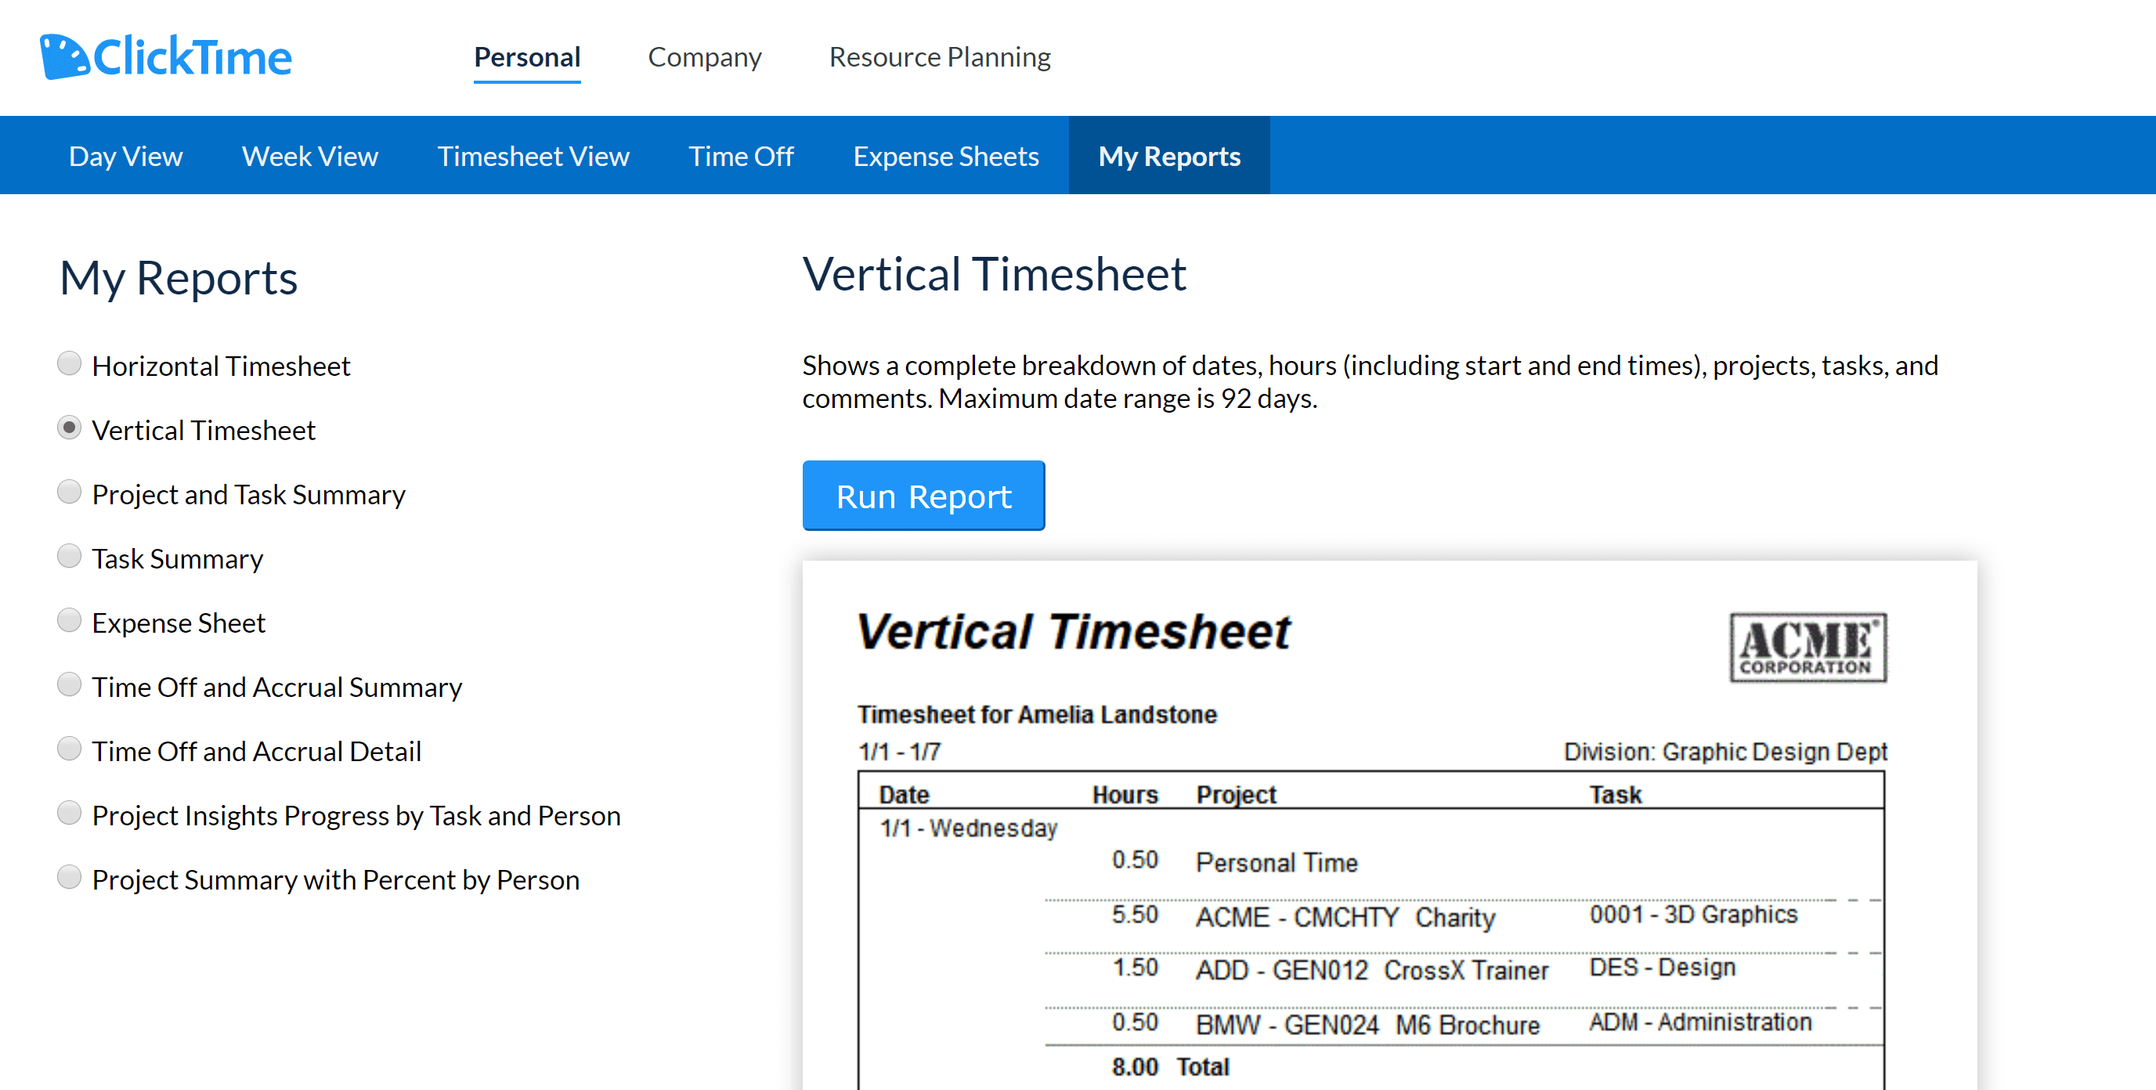The image size is (2156, 1090).
Task: Go to the Personal tab
Action: click(x=526, y=57)
